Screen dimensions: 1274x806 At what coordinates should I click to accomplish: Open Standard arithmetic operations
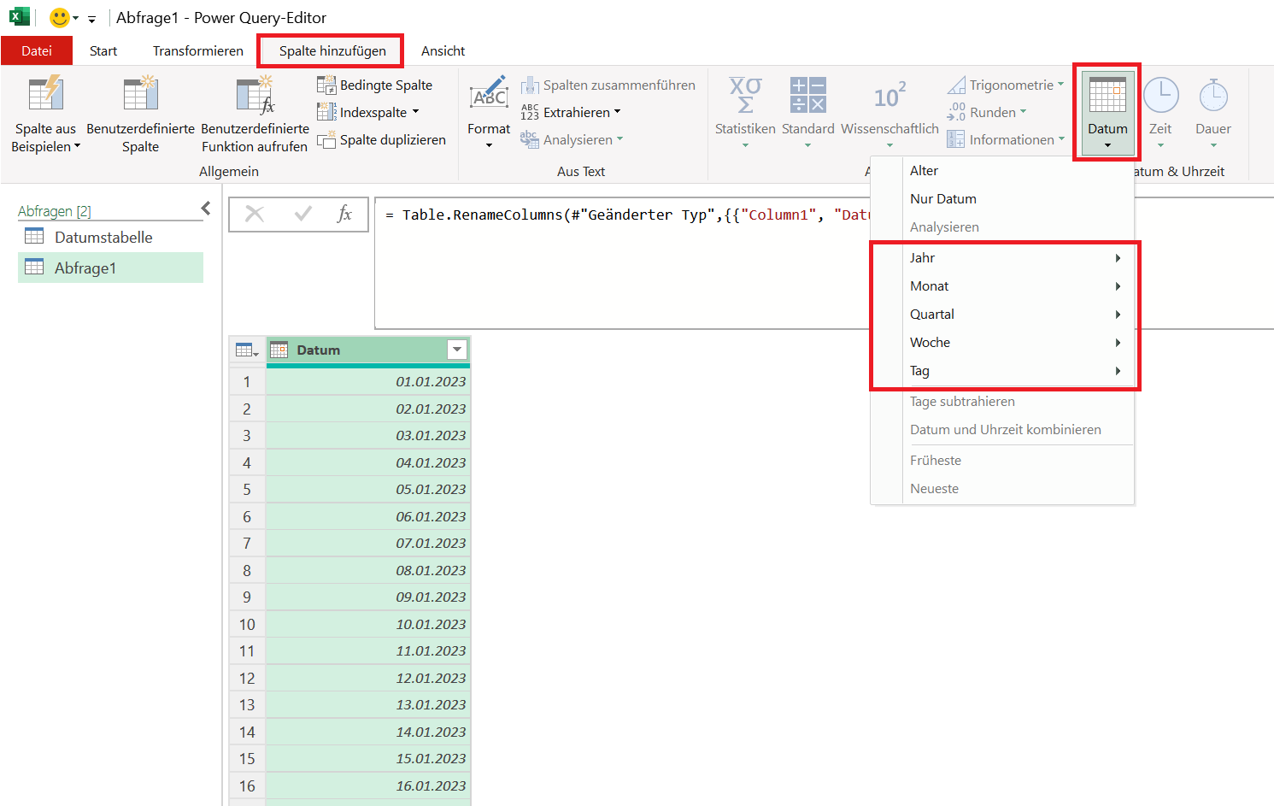click(x=807, y=114)
